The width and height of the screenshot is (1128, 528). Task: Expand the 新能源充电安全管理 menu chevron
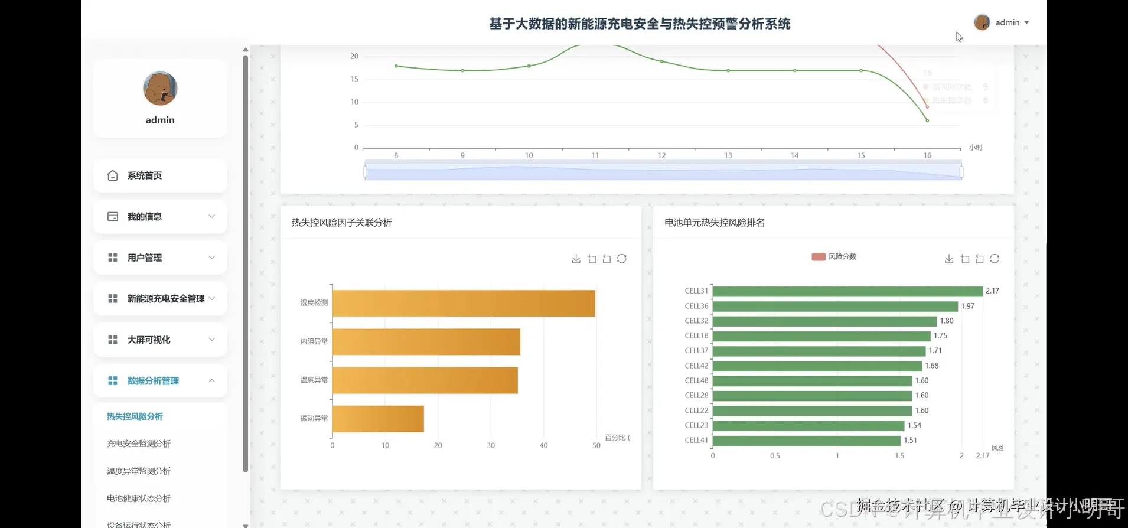click(211, 298)
